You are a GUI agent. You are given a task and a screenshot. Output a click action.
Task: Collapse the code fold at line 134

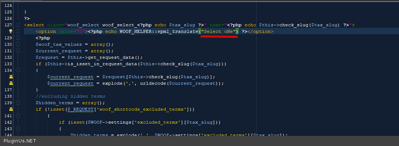coord(18,70)
